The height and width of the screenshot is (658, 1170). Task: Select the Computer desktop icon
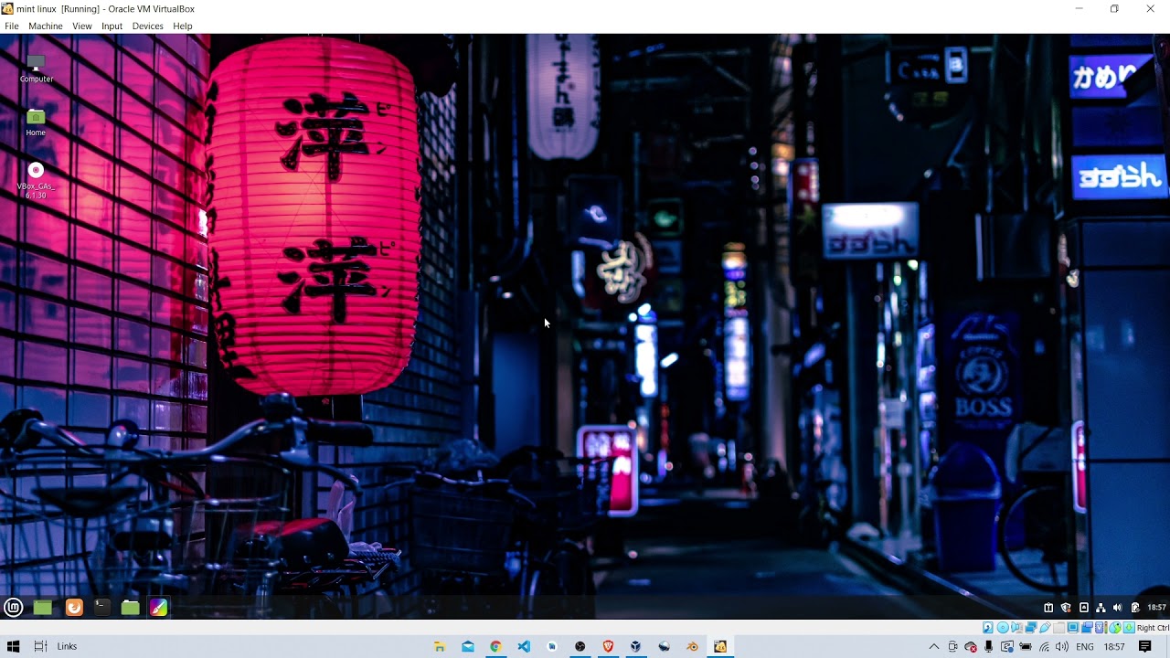36,69
